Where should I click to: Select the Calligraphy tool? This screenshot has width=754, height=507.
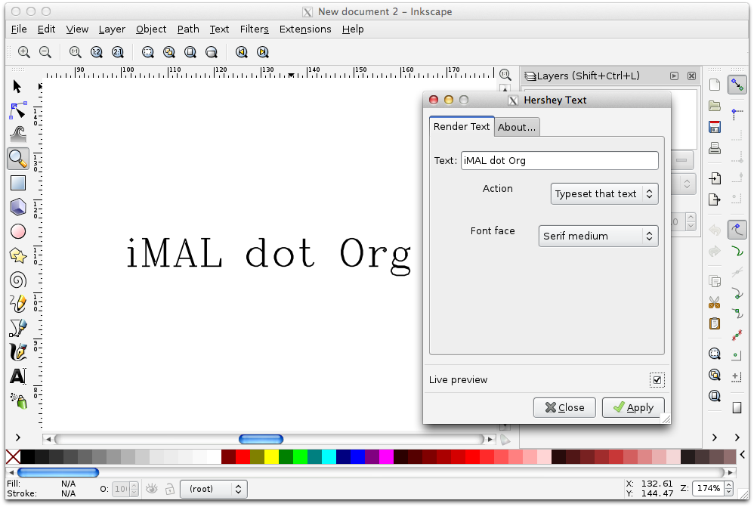tap(18, 351)
